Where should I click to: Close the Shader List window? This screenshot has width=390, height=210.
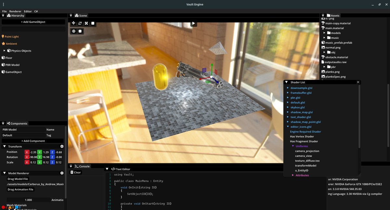pos(358,82)
